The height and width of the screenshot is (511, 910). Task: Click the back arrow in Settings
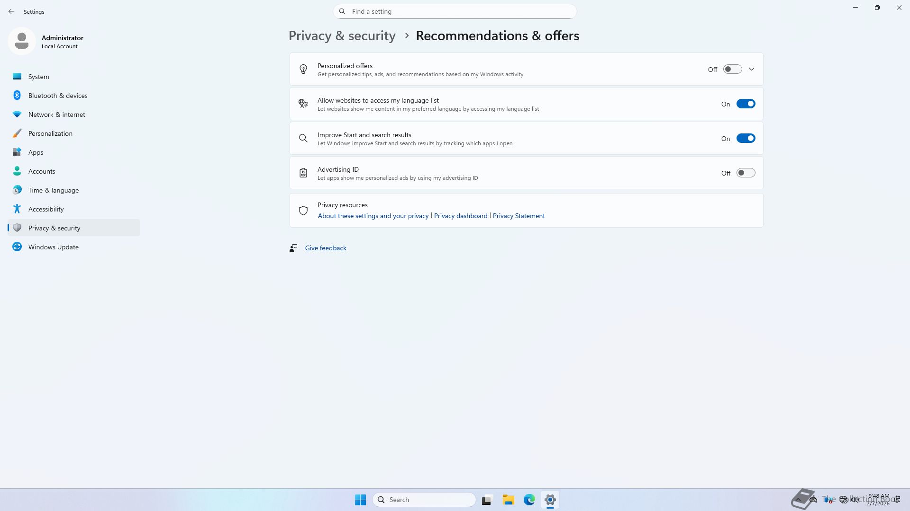click(x=11, y=11)
